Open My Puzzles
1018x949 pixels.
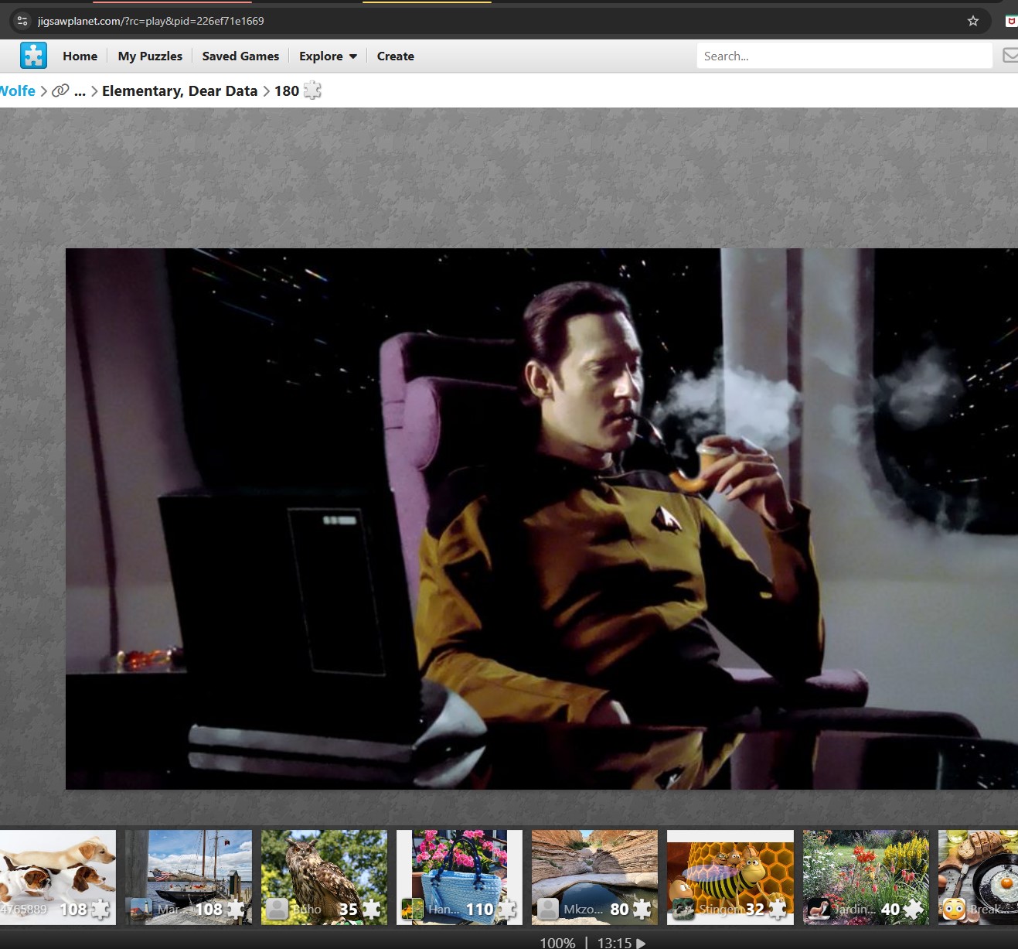tap(150, 56)
